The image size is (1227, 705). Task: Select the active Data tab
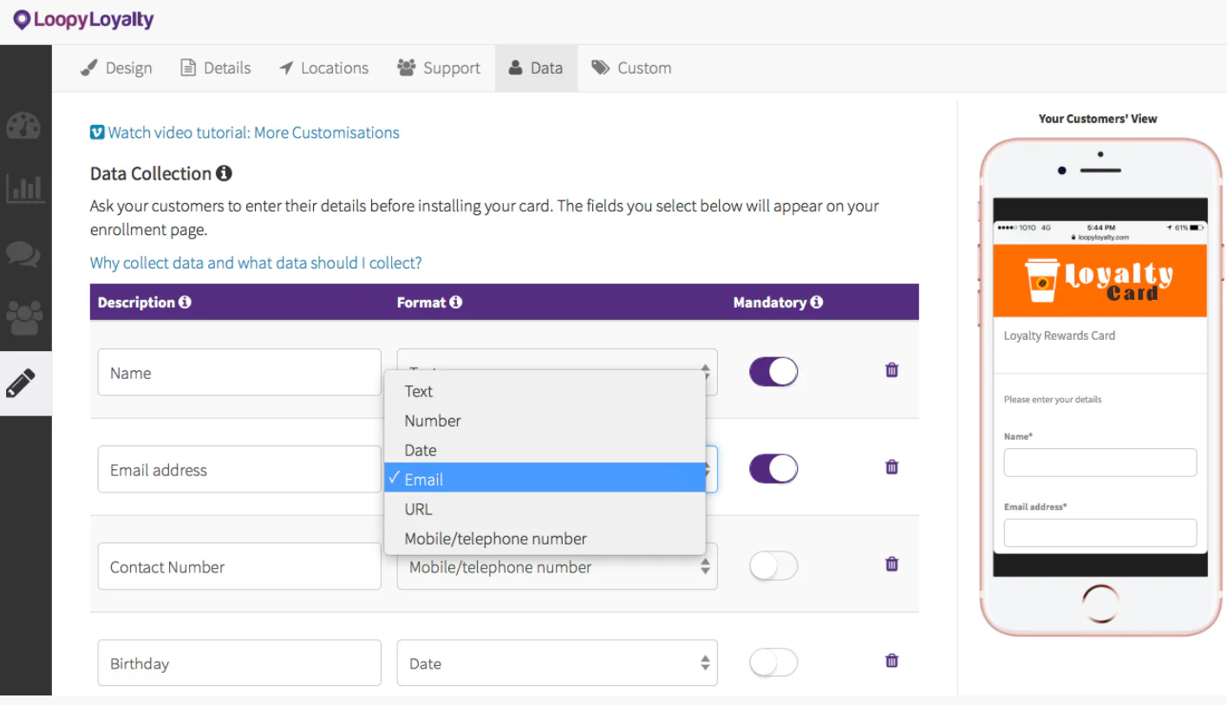click(x=536, y=68)
